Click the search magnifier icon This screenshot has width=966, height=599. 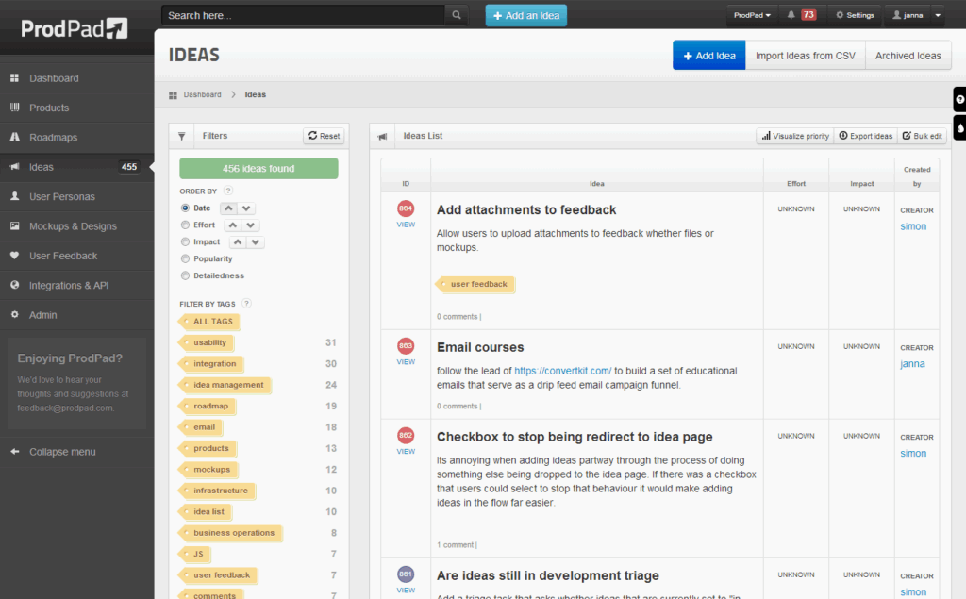coord(456,15)
